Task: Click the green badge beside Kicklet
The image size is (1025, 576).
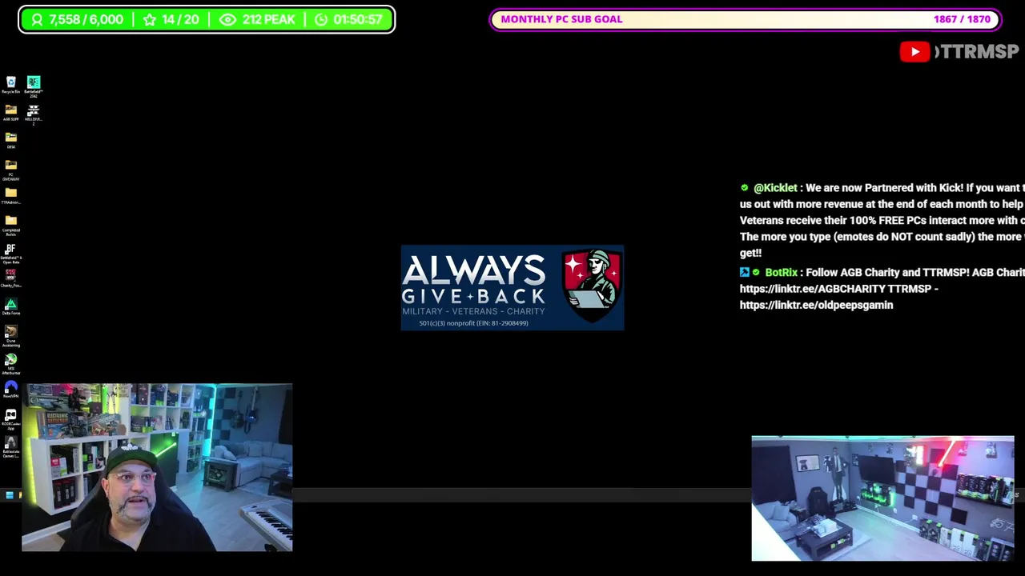Action: click(x=745, y=188)
